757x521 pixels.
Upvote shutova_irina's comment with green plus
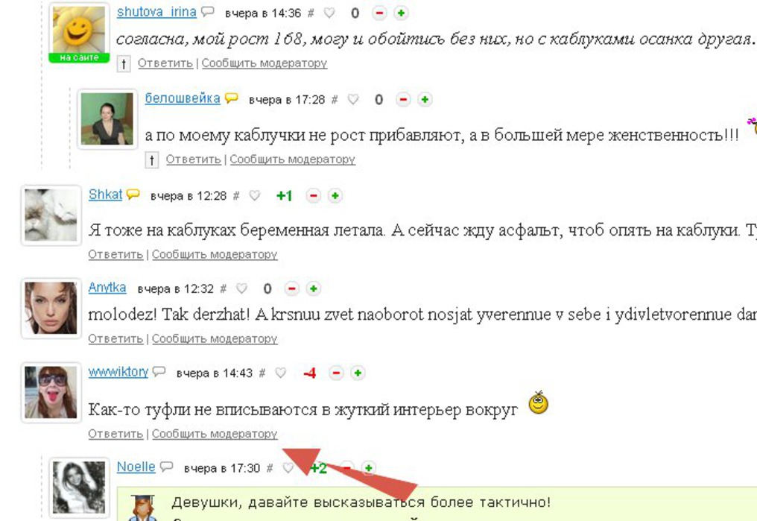(x=401, y=13)
